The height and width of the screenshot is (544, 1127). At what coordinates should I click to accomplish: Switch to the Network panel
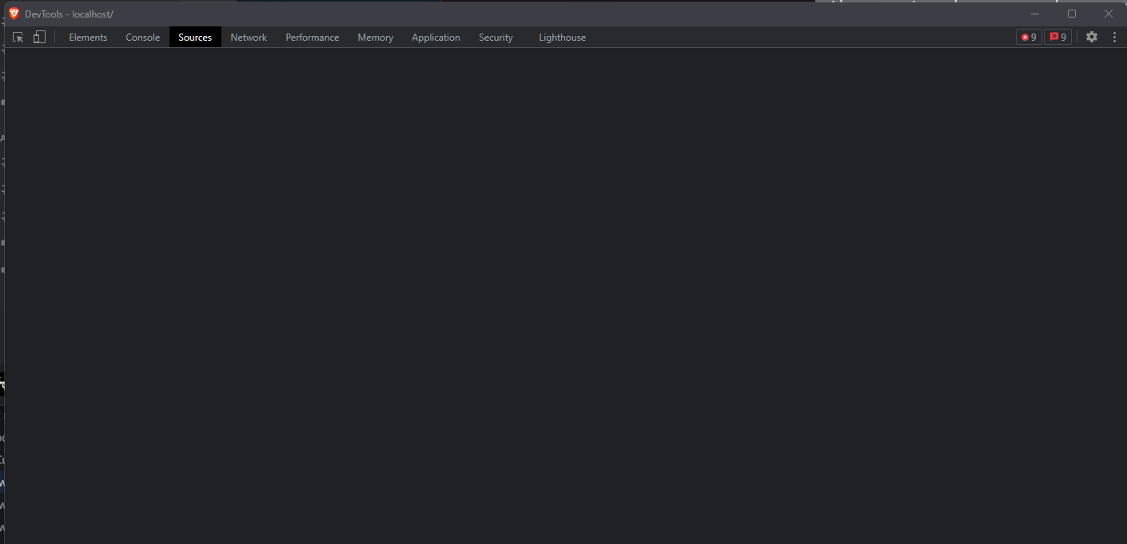click(x=248, y=37)
